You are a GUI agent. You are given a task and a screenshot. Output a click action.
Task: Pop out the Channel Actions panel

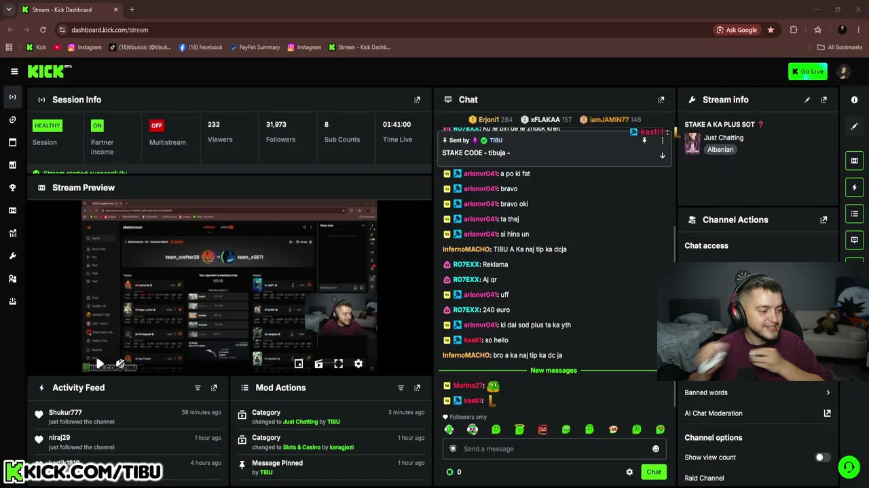[x=824, y=220]
